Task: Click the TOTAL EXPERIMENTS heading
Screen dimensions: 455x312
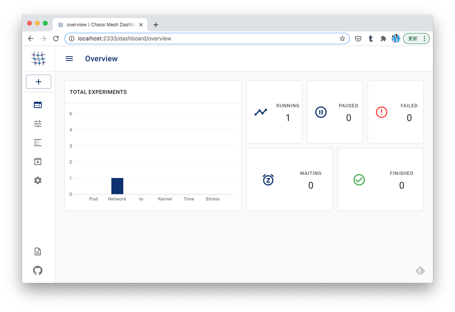Action: point(98,92)
